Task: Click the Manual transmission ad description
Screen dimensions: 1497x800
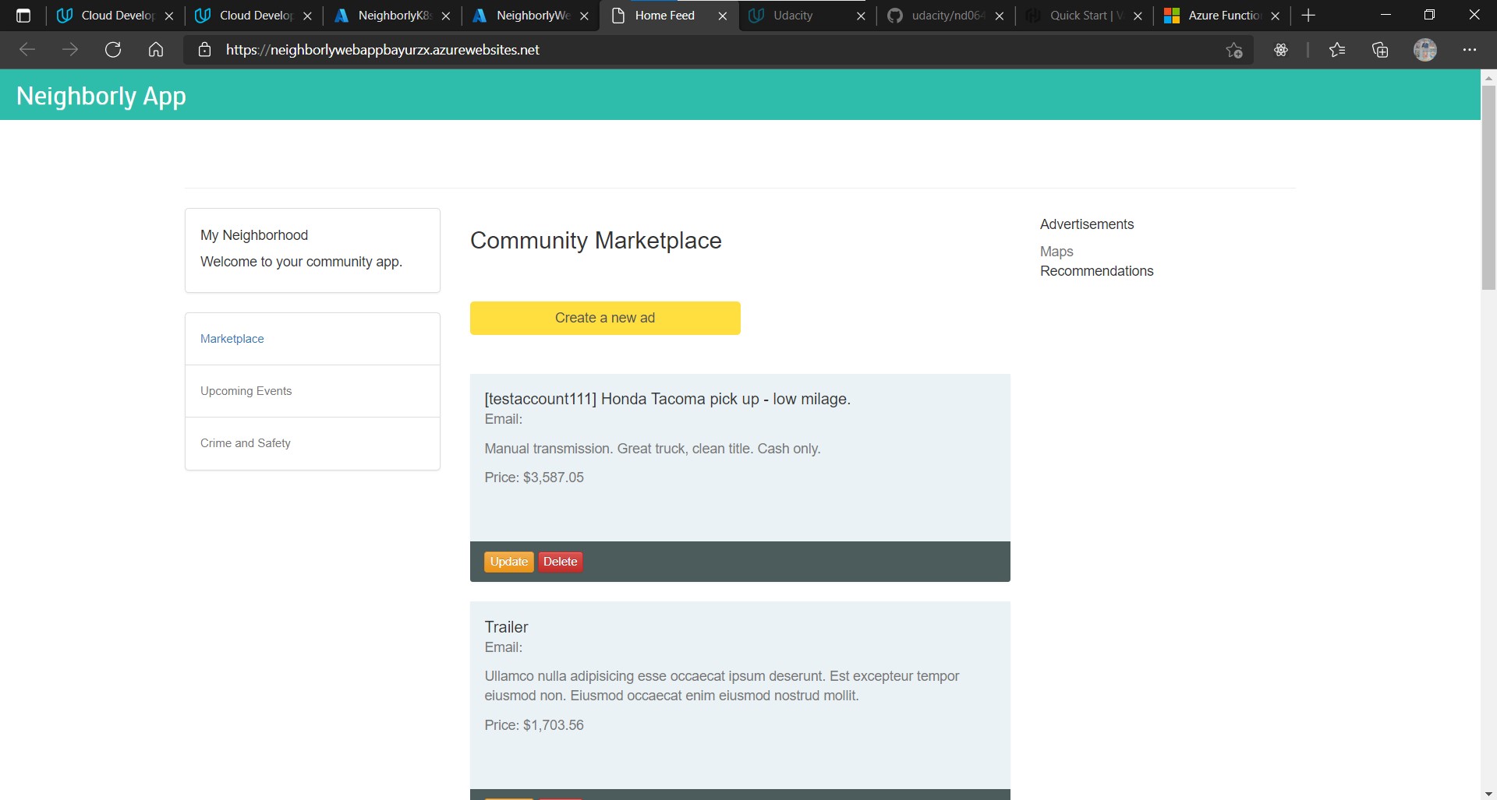Action: pyautogui.click(x=653, y=449)
